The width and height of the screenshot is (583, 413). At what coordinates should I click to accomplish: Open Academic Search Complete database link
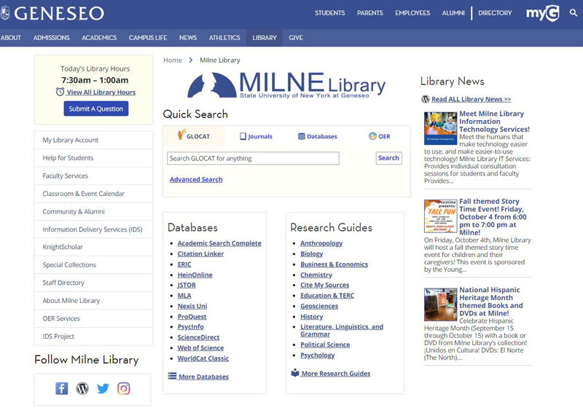[219, 243]
